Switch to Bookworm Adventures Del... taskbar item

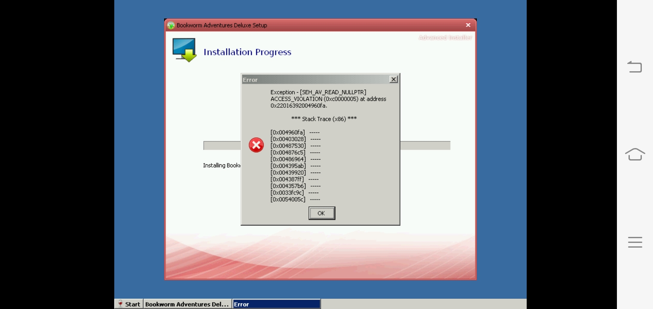tap(187, 304)
